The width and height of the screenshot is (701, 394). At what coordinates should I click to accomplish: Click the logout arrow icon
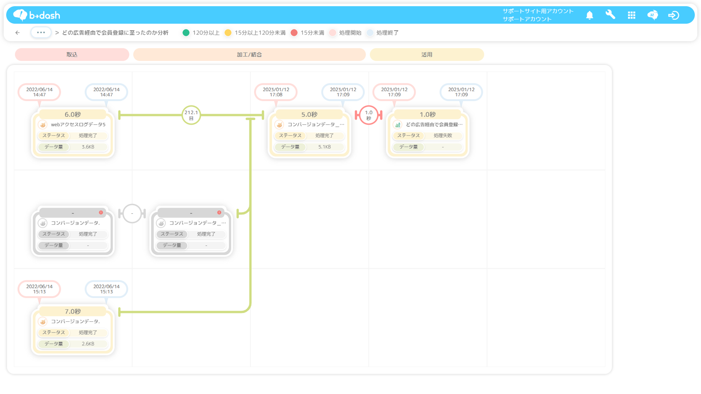(x=674, y=15)
